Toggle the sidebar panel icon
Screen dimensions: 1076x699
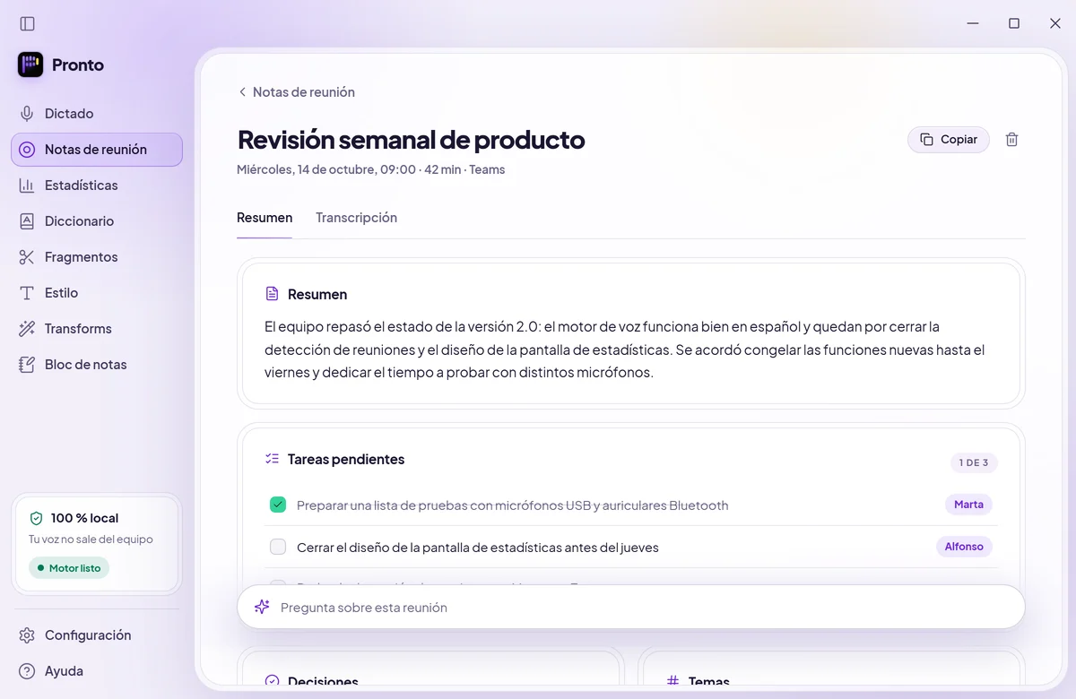tap(27, 23)
